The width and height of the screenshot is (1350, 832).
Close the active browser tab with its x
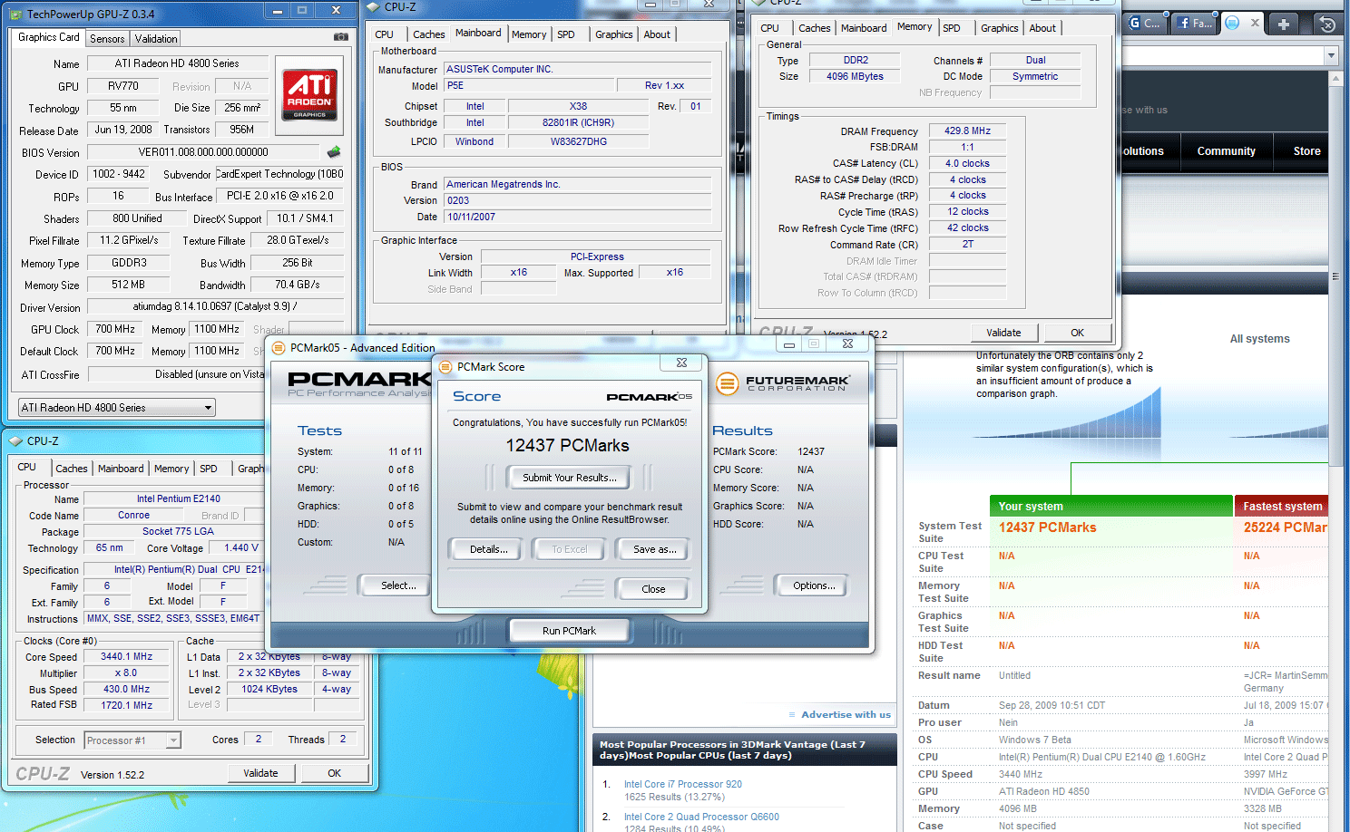click(1256, 24)
